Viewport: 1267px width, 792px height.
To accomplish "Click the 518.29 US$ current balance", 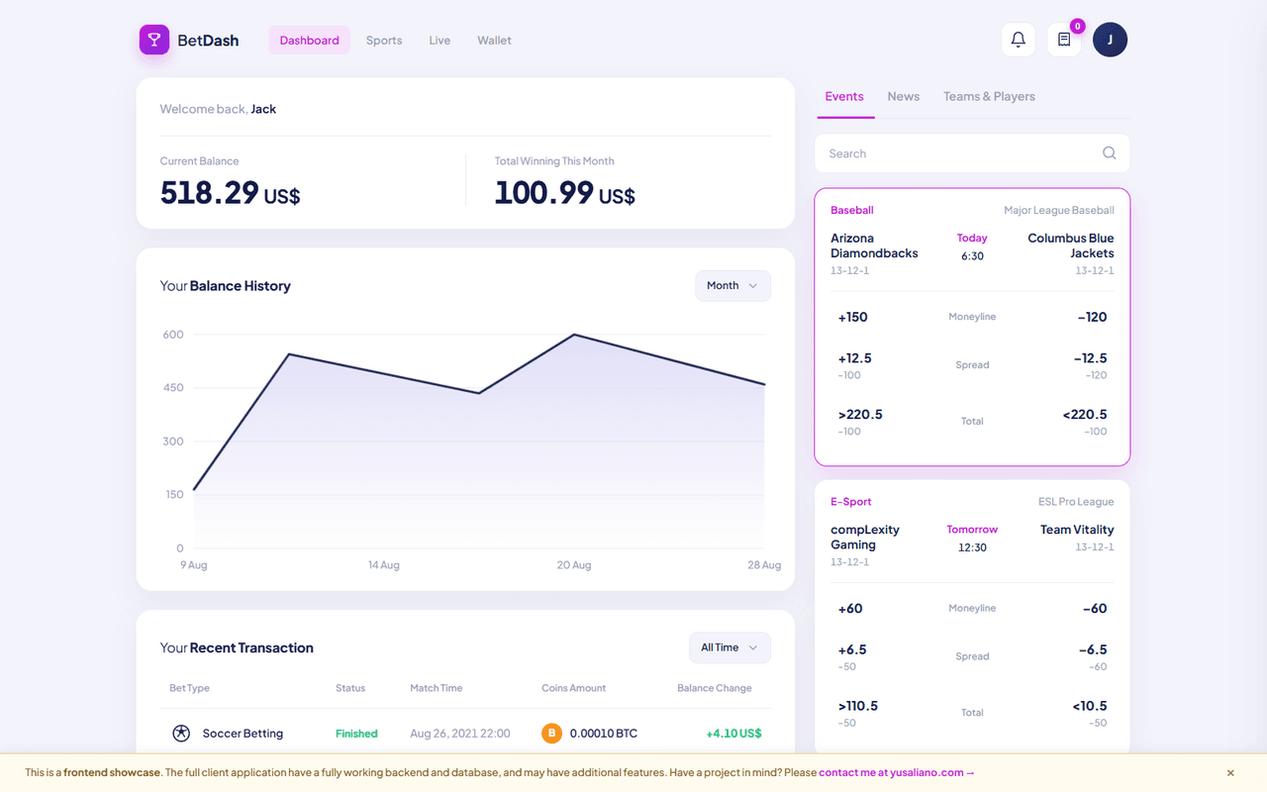I will click(x=230, y=192).
